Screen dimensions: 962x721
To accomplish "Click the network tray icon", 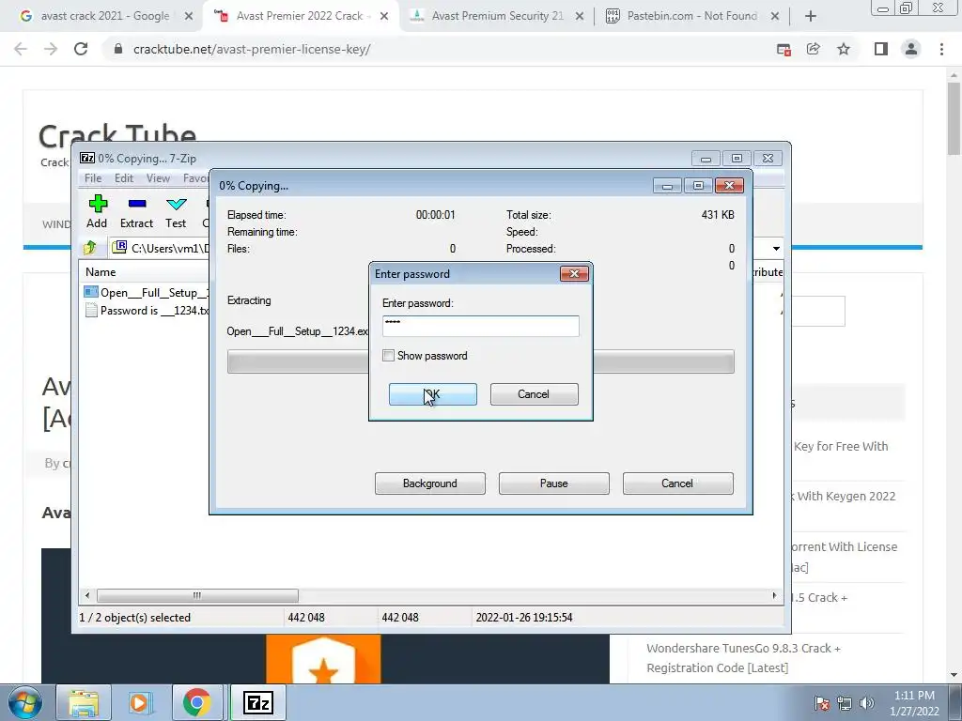I will pyautogui.click(x=845, y=703).
